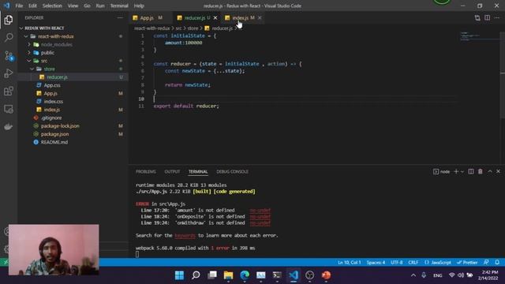Open notifications bell in status bar

(x=497, y=263)
